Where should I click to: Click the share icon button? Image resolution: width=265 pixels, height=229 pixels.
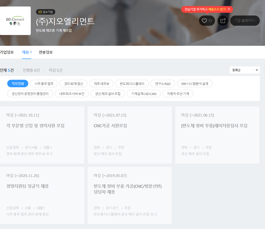point(223,20)
